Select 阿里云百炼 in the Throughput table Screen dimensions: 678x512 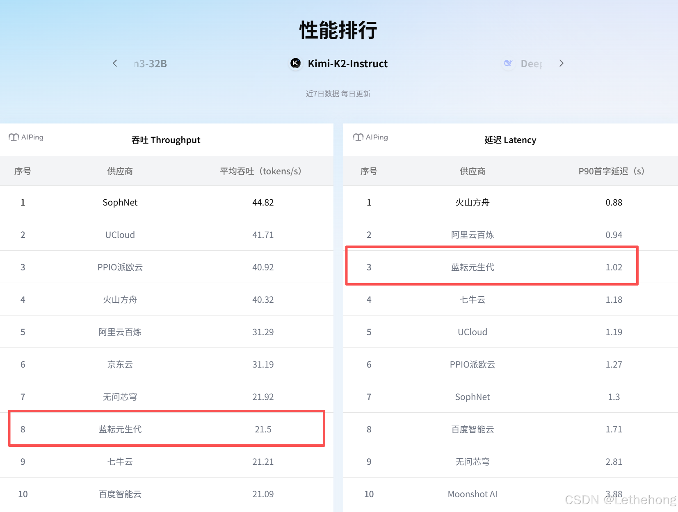pyautogui.click(x=120, y=332)
